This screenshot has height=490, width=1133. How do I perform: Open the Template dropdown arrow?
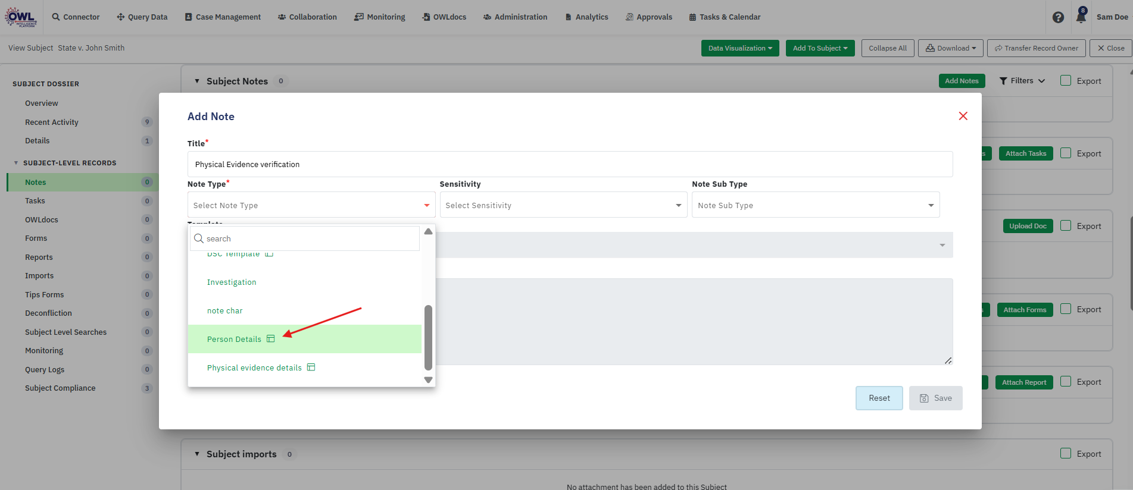coord(942,245)
